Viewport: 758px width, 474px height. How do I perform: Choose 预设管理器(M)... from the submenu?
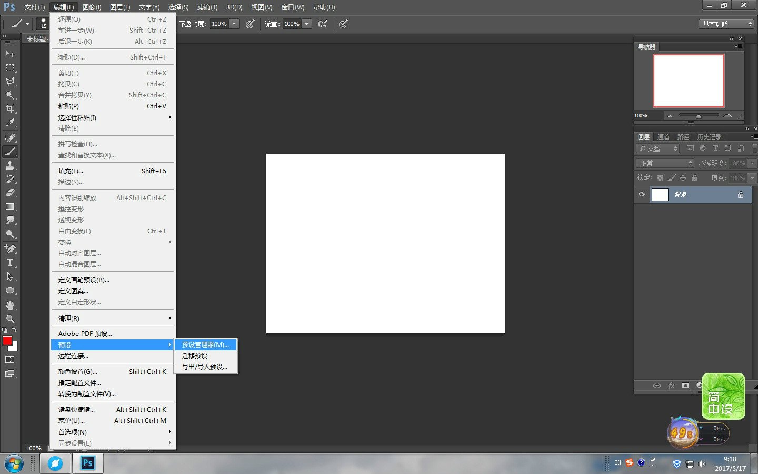pos(205,344)
